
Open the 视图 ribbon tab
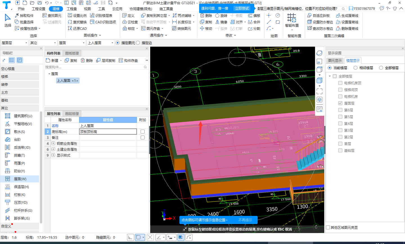pos(87,9)
